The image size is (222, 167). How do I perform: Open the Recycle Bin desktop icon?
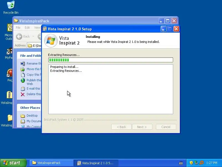tap(11, 8)
